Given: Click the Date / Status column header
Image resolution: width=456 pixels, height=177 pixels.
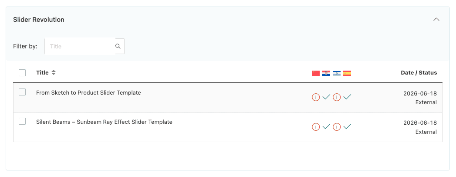Looking at the screenshot, I should point(419,73).
